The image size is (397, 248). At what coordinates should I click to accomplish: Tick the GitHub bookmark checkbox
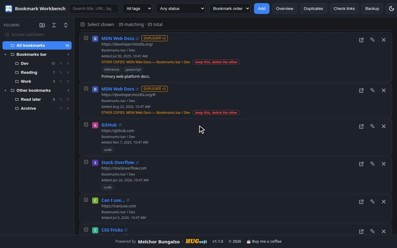point(86,125)
